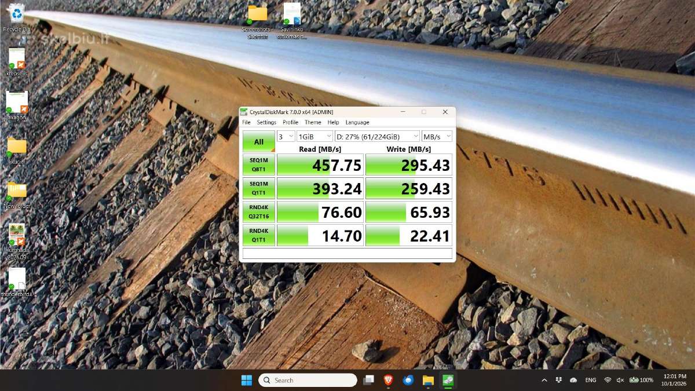Open the 1GiB test size dropdown

[x=314, y=136]
